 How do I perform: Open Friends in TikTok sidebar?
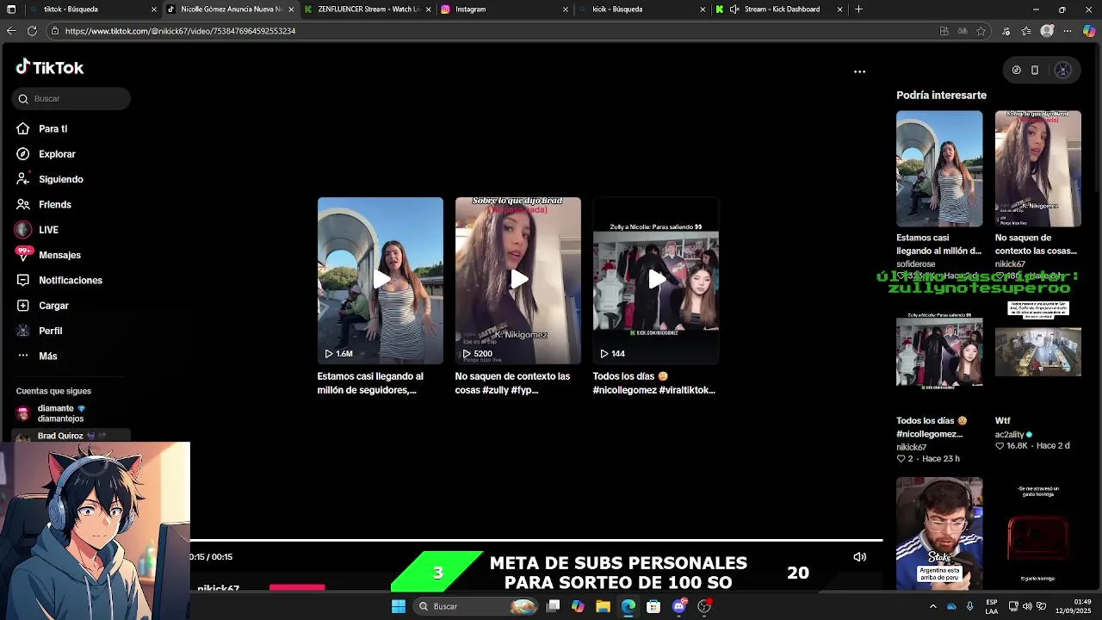pos(54,204)
